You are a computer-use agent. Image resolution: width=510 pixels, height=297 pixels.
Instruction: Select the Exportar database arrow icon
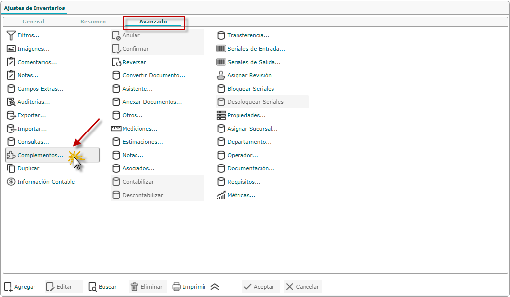pos(11,115)
